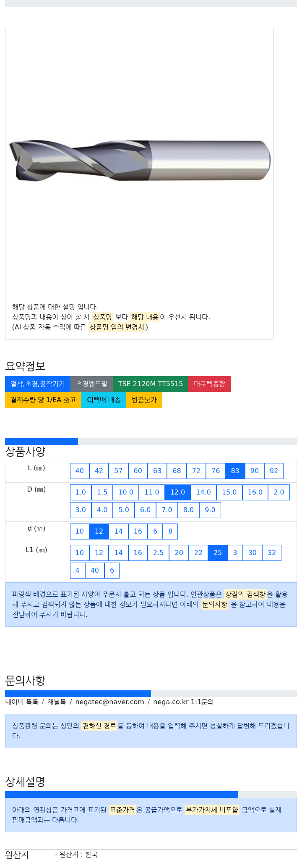Select L1 option 25

point(218,553)
